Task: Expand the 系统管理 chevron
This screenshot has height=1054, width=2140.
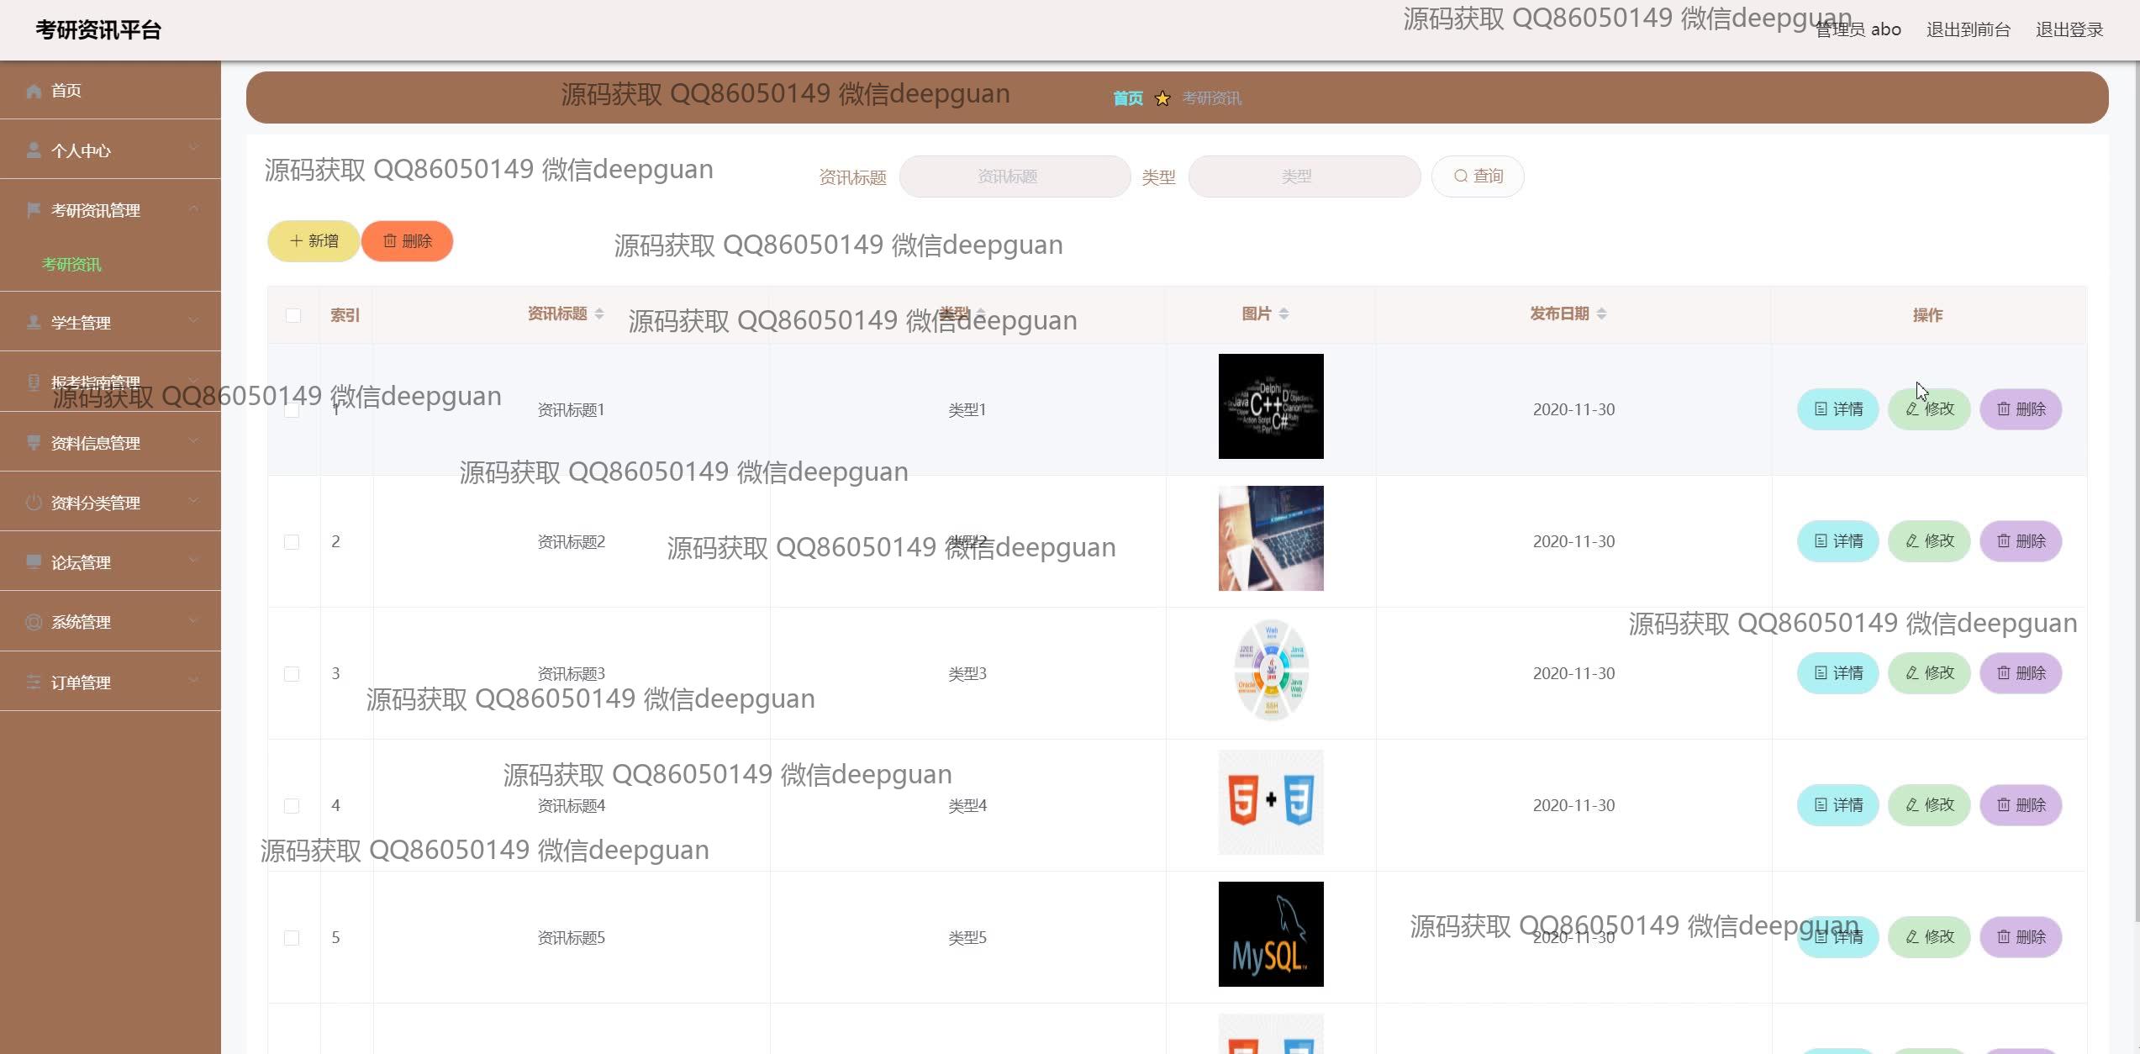Action: [x=193, y=620]
